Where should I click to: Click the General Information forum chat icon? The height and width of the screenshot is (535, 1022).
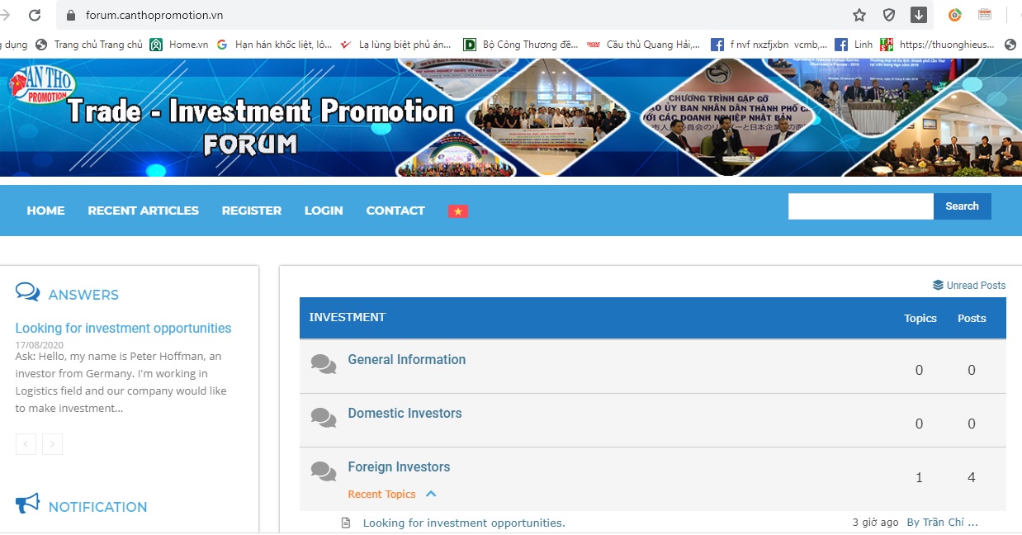click(324, 364)
